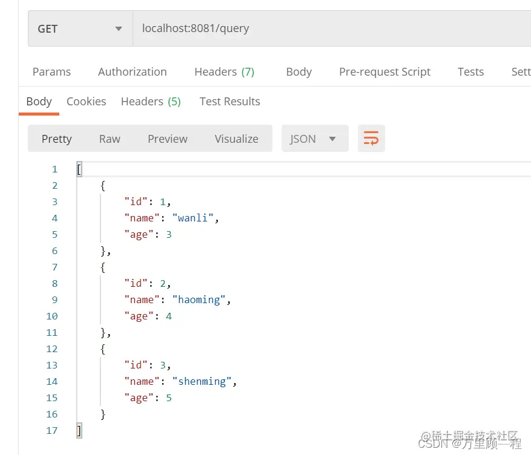
Task: Open the Pre-request Script tab
Action: point(384,72)
